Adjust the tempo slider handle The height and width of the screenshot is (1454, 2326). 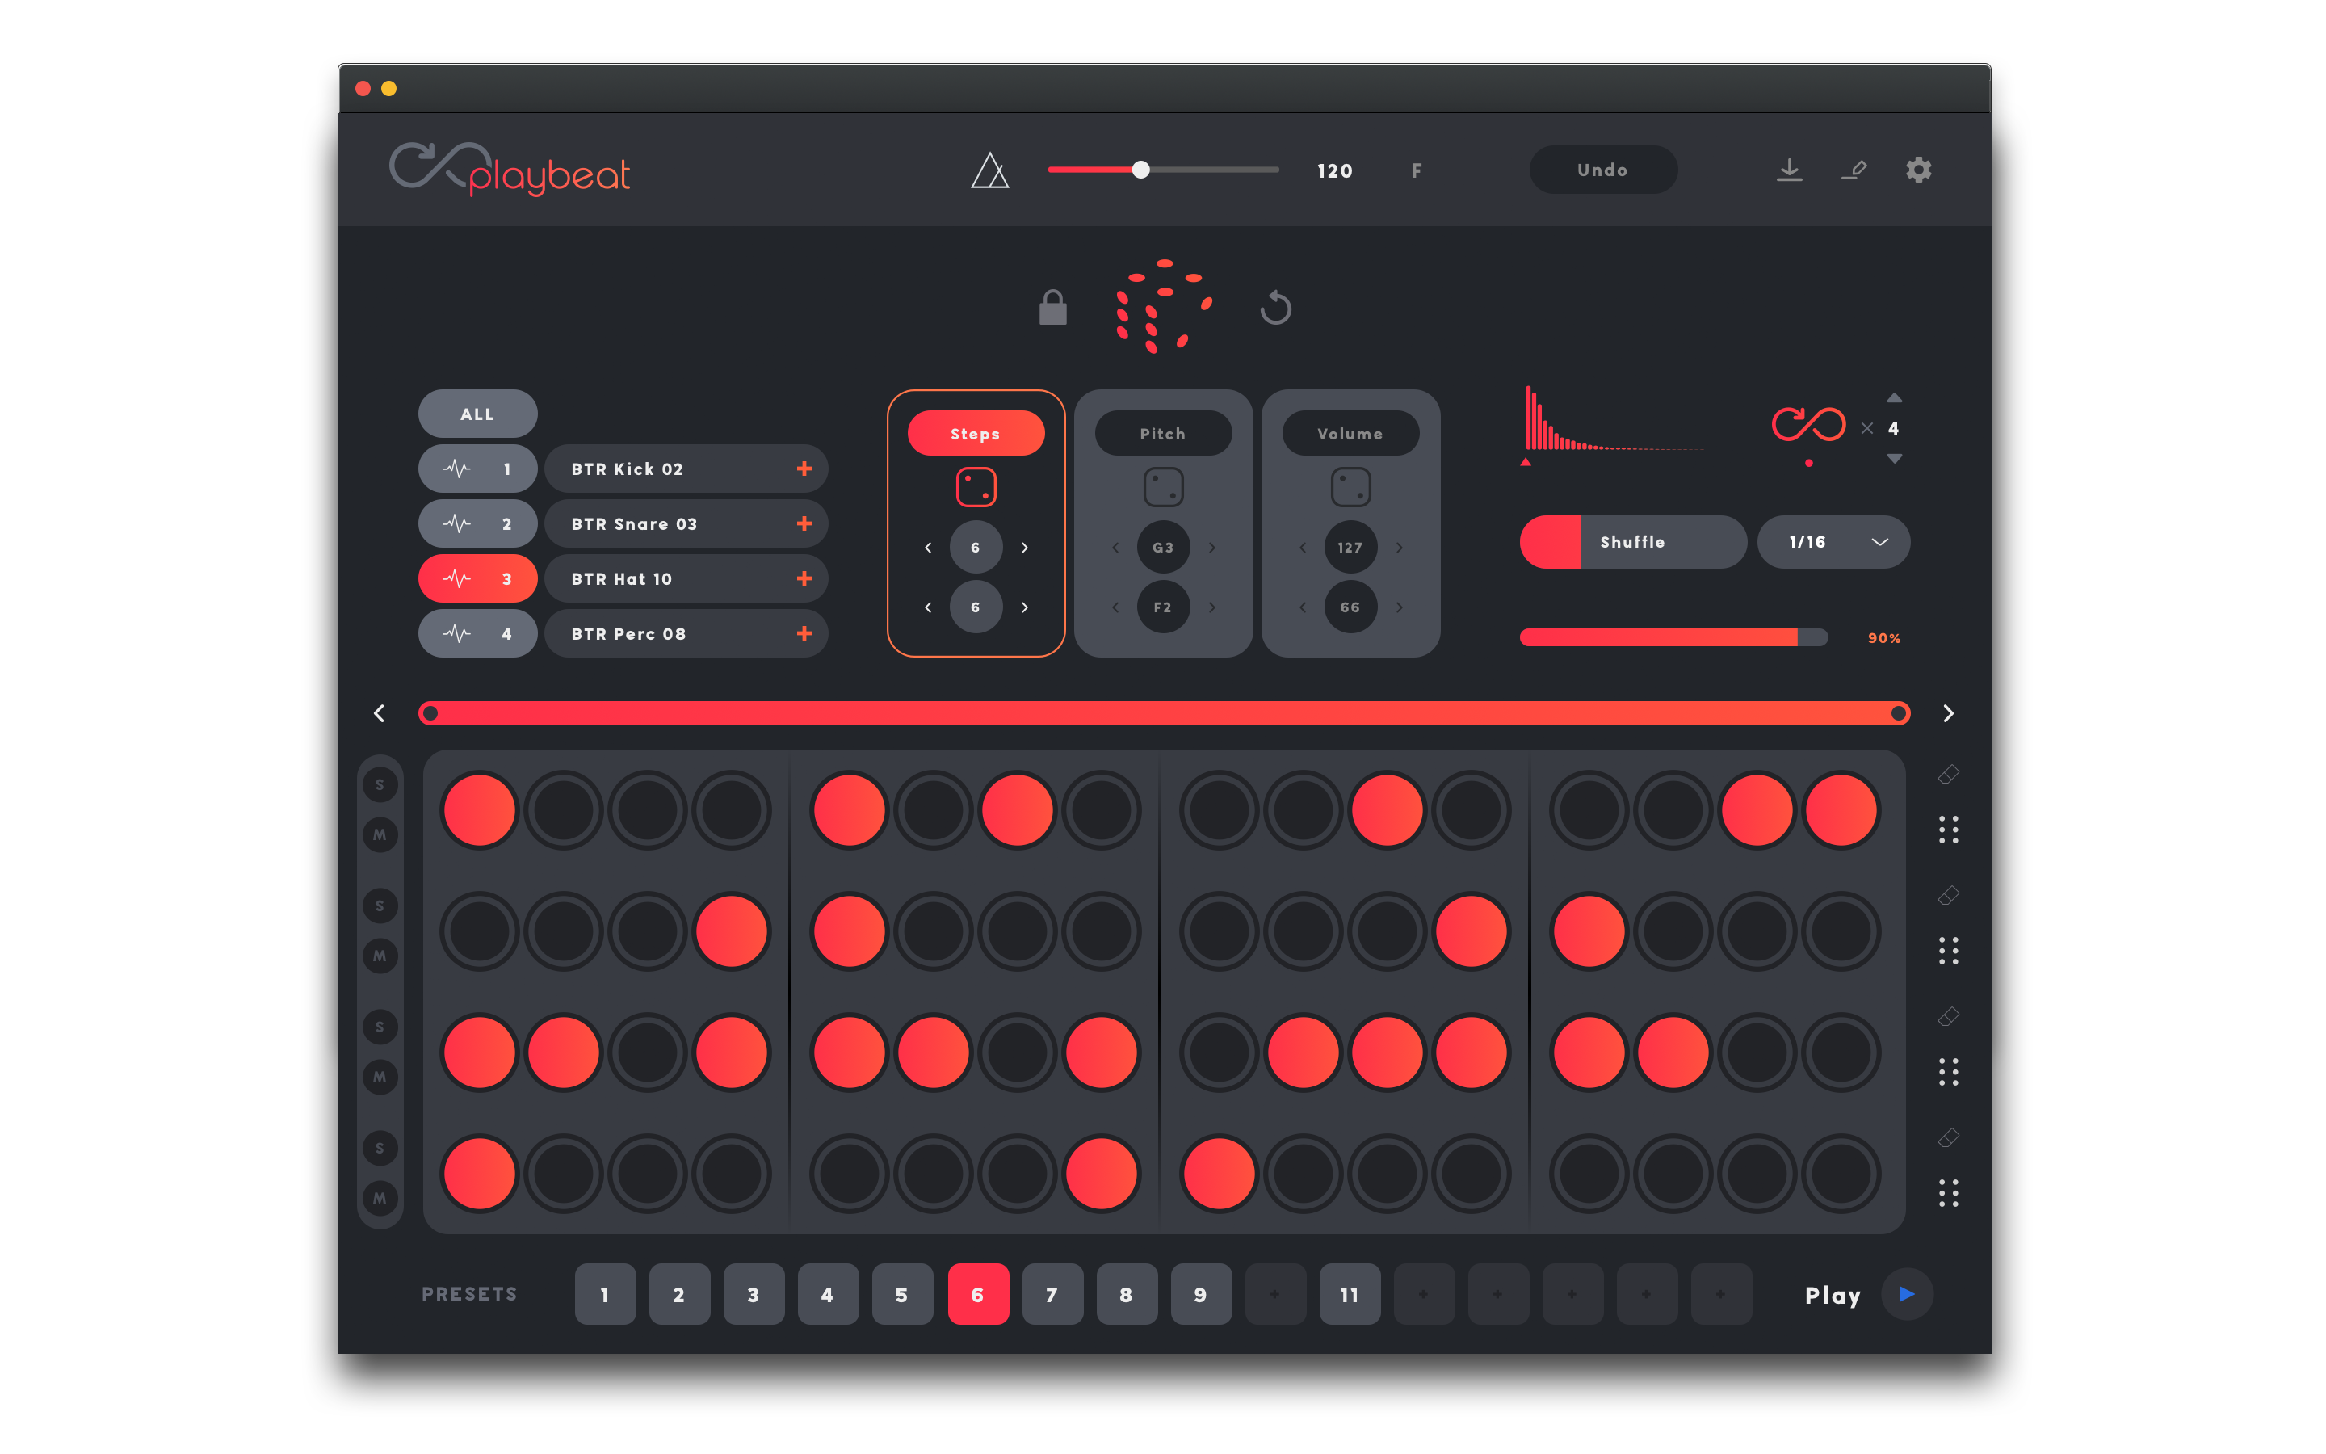pyautogui.click(x=1140, y=170)
